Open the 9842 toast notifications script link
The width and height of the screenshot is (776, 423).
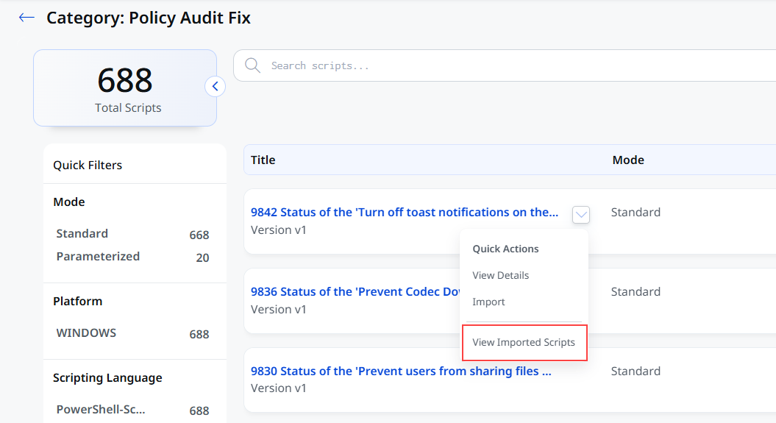click(x=405, y=213)
